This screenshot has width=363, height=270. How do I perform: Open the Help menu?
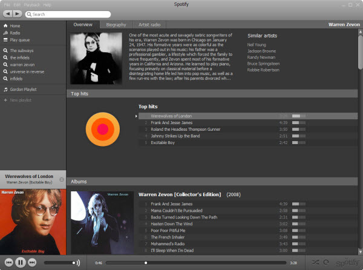(47, 5)
